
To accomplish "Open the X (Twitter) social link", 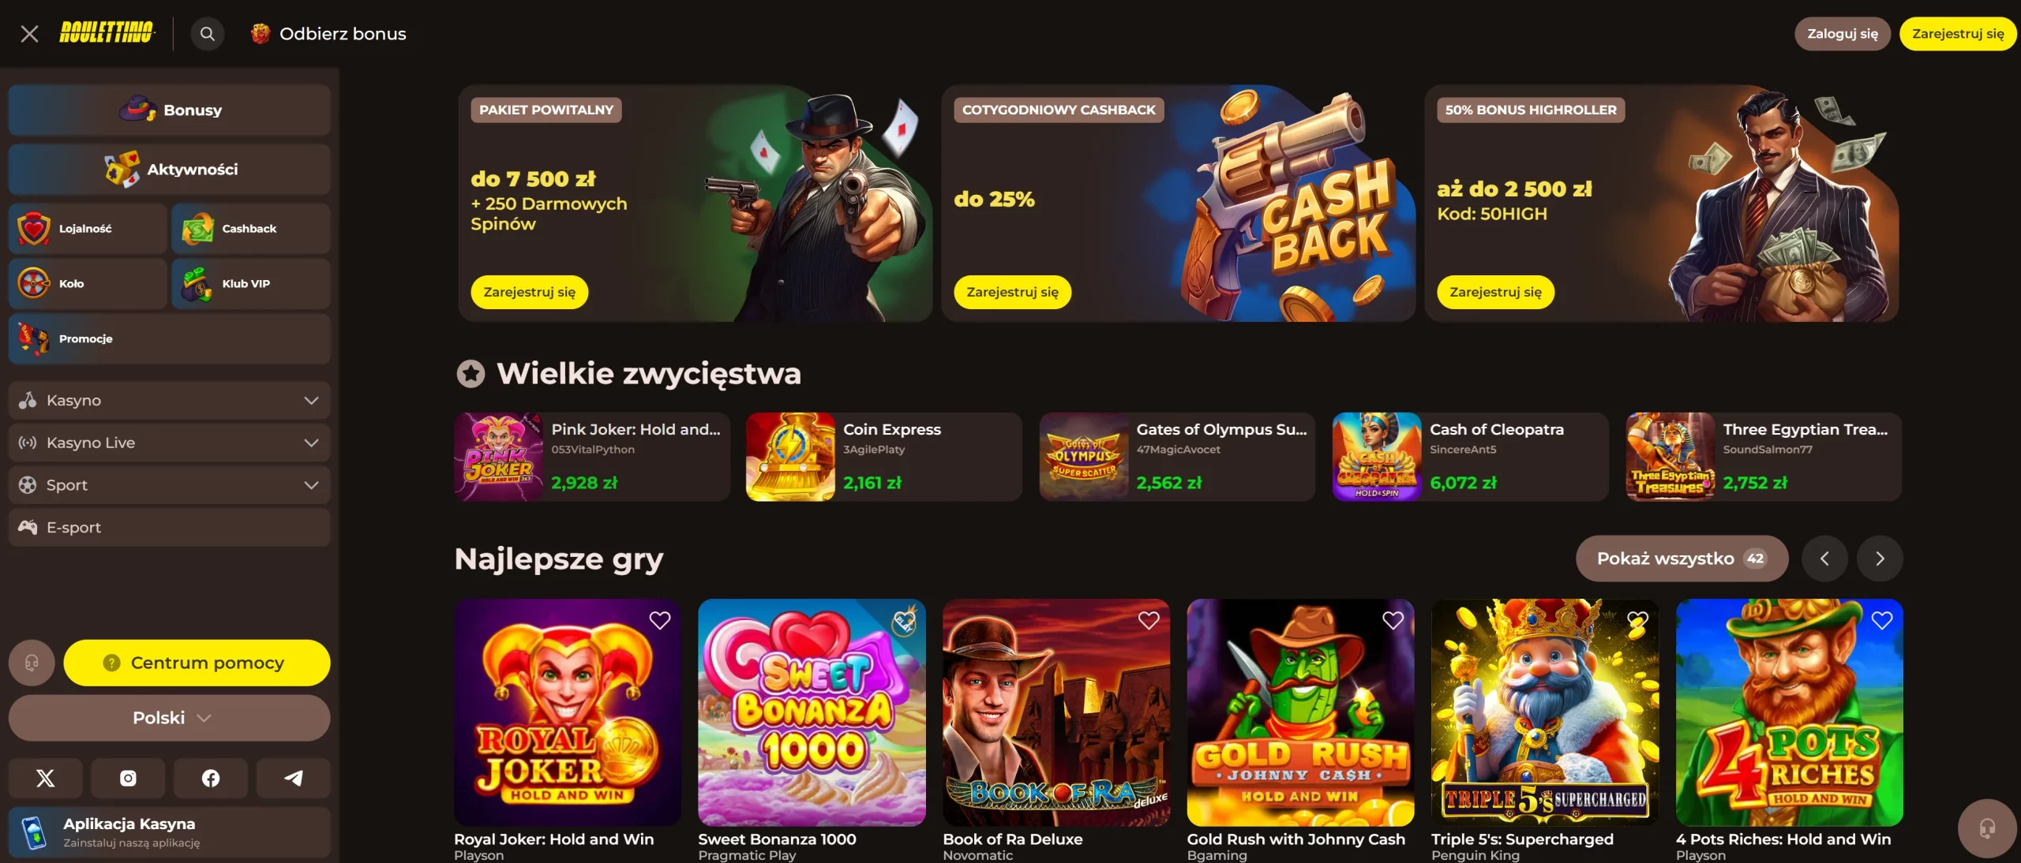I will 46,778.
